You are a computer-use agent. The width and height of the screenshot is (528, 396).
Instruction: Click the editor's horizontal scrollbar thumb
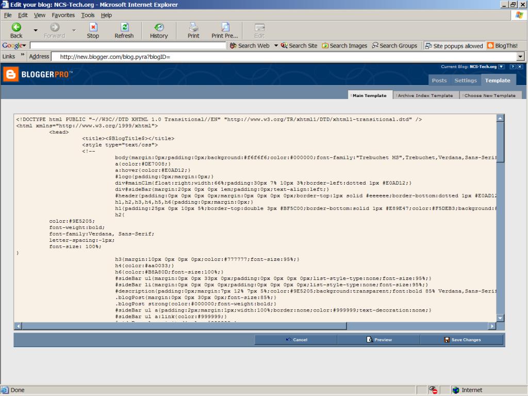[x=184, y=326]
